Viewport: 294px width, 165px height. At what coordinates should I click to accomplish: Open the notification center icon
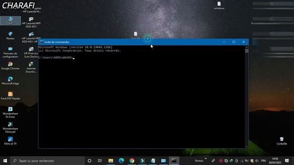(287, 161)
